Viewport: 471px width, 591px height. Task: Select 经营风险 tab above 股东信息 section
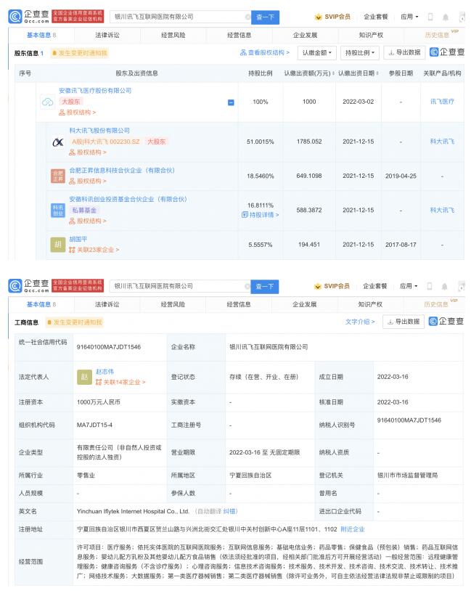pyautogui.click(x=173, y=35)
